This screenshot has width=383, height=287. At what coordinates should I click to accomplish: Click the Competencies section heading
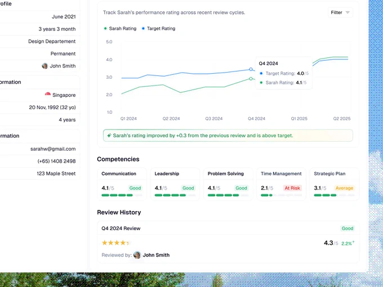[x=118, y=159]
